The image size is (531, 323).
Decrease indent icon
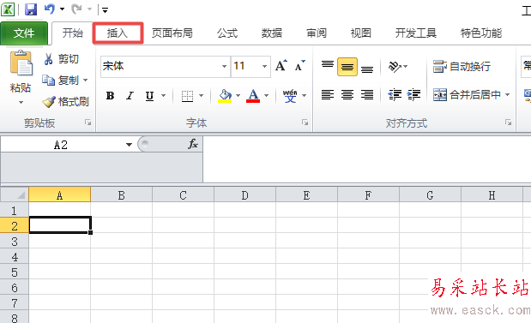[395, 95]
